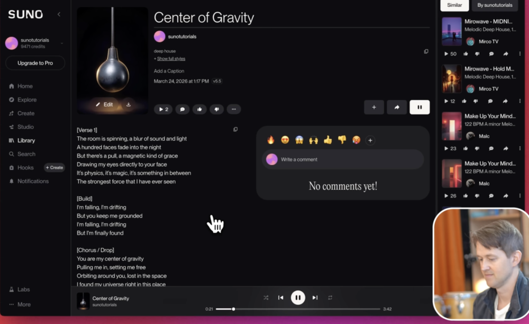Screen dimensions: 529x324
Task: Click the download icon on the cover art
Action: [129, 104]
